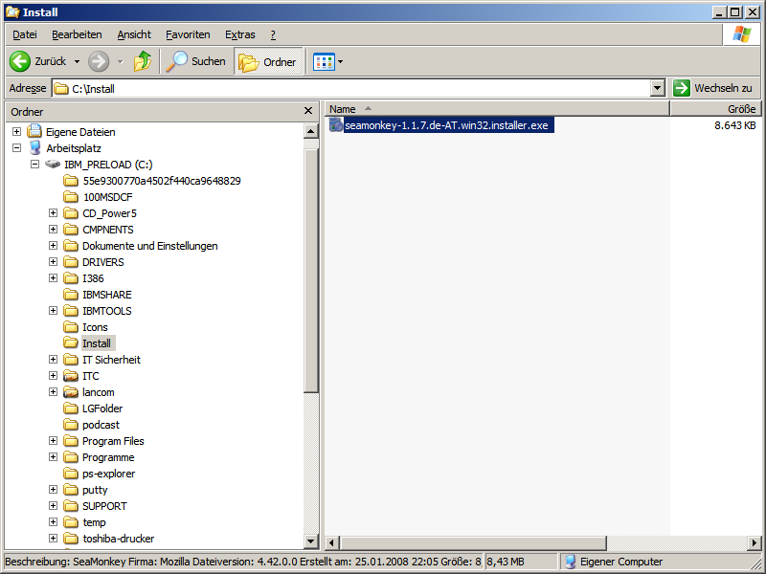Screen dimensions: 766x574
Task: Open the Ansicht menu
Action: 134,34
